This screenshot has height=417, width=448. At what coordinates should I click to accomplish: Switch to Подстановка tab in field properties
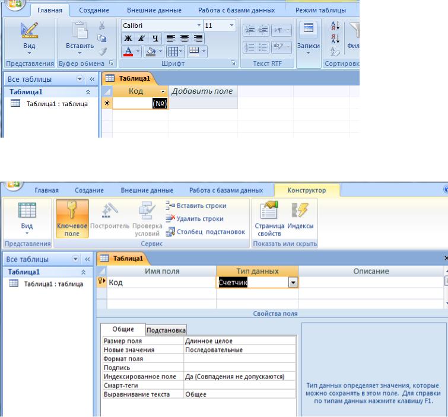point(166,330)
